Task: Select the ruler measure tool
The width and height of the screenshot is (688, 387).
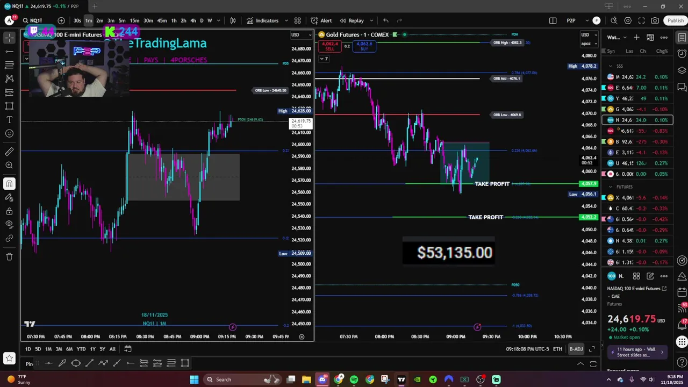Action: (9, 152)
